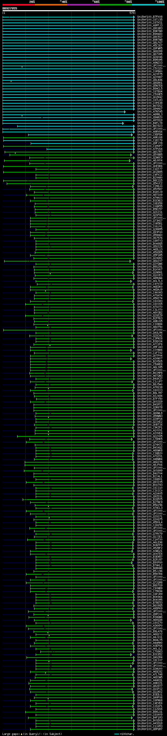Open hit UniRef100_A6H1D8
The width and height of the screenshot is (167, 736).
(x=150, y=620)
